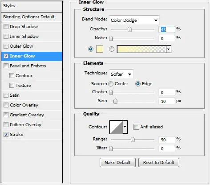Expand the gradient picker dropdown arrow
The width and height of the screenshot is (210, 185).
tap(169, 49)
